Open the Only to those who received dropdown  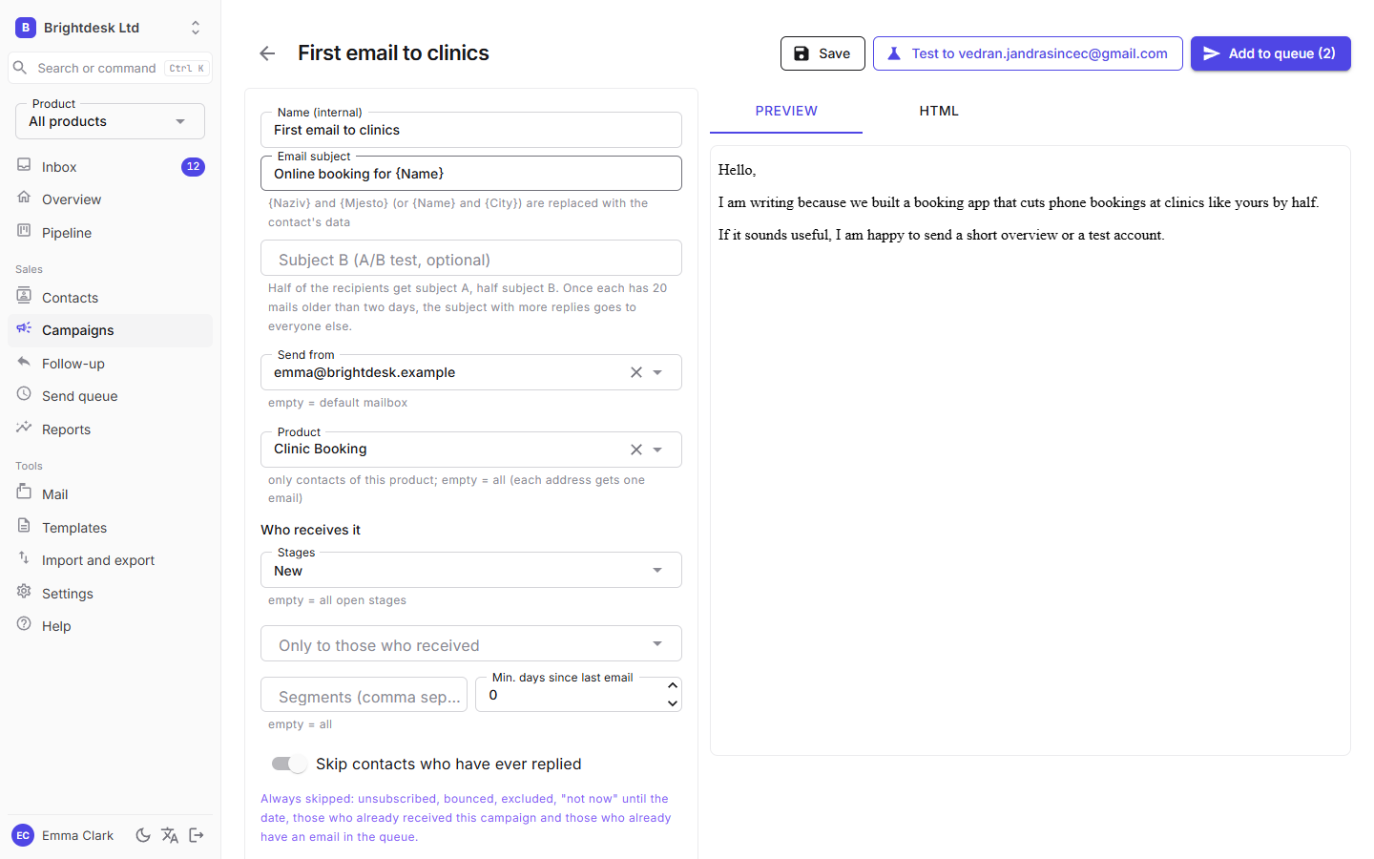click(471, 643)
